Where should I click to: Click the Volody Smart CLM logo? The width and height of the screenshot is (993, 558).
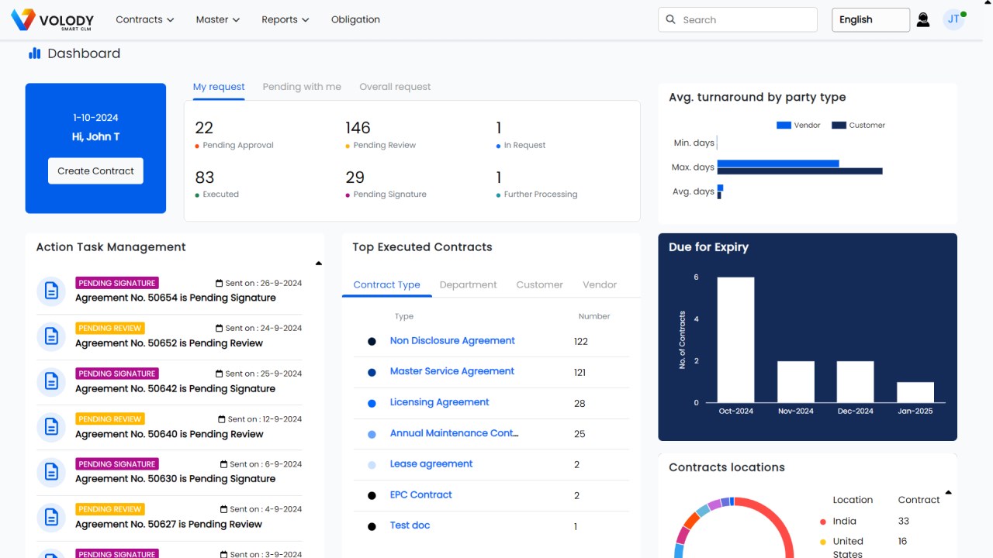click(x=52, y=20)
